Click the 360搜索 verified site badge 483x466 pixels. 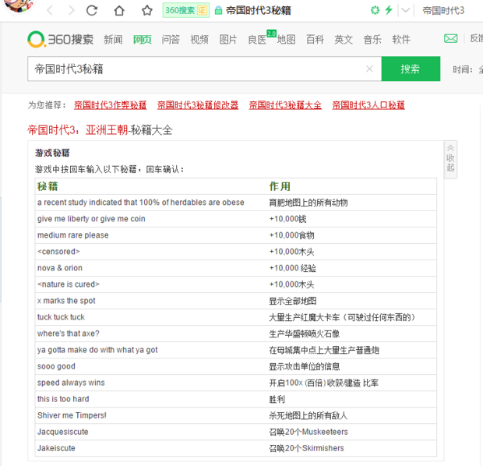click(x=185, y=10)
